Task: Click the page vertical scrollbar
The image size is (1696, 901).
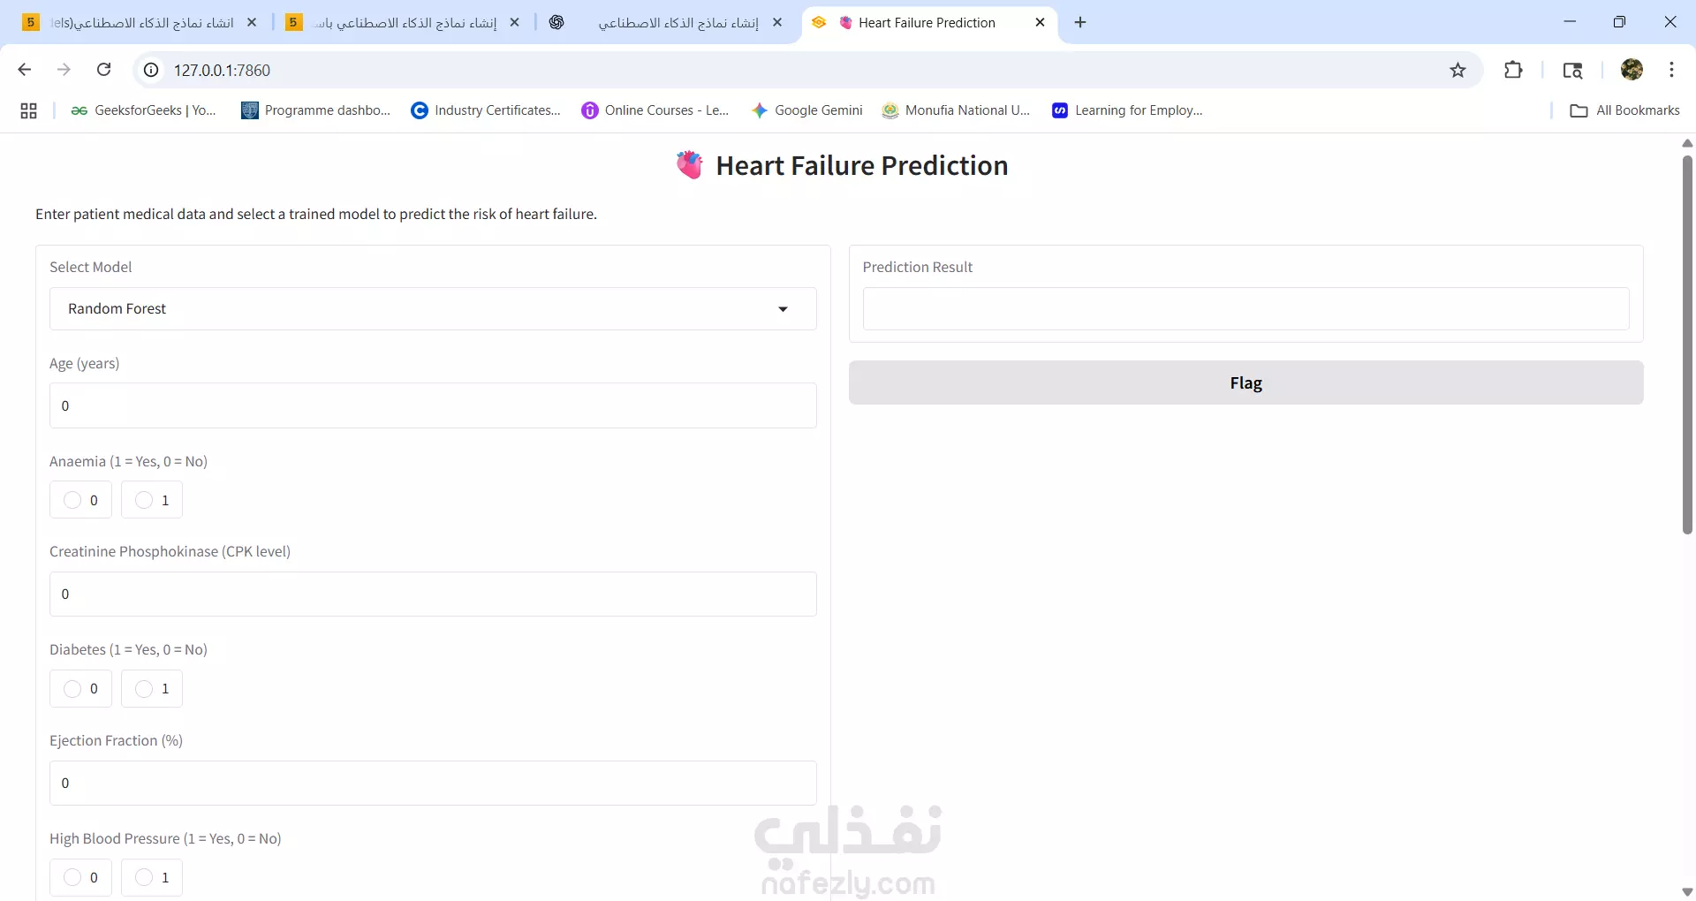Action: point(1687,344)
